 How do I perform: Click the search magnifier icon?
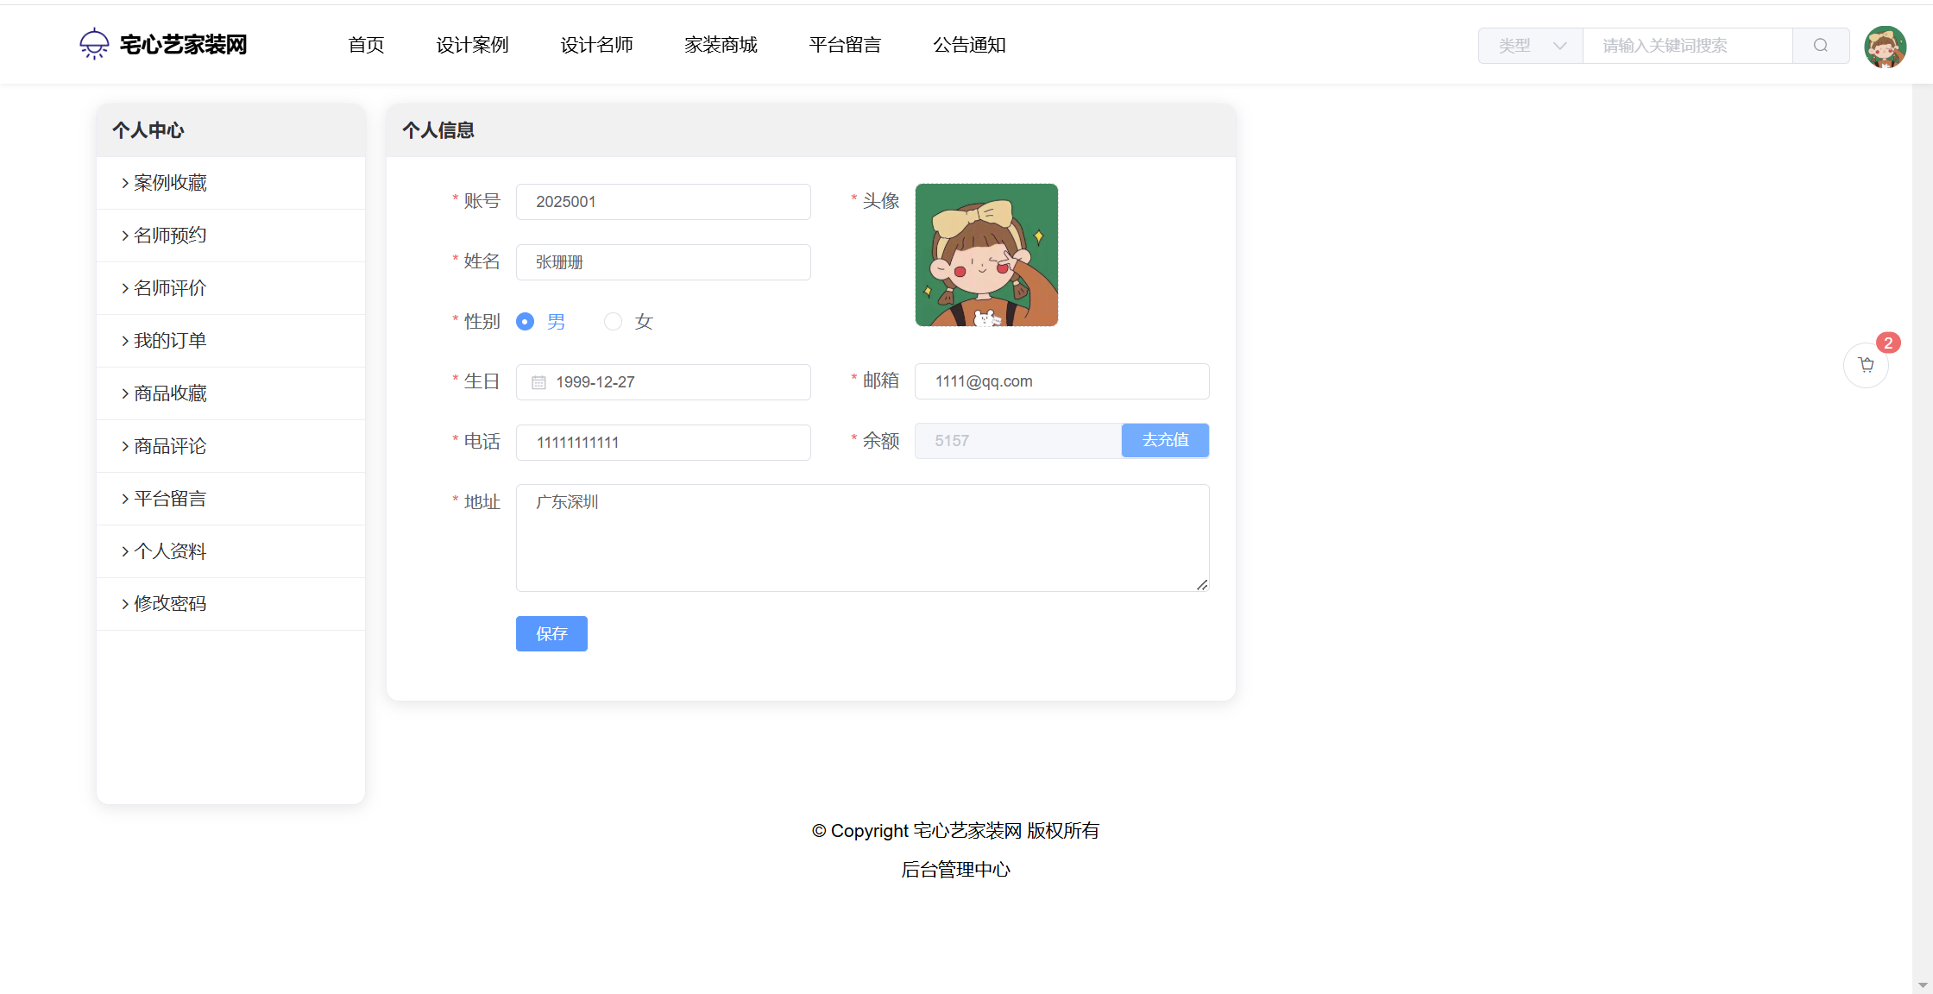pos(1820,46)
